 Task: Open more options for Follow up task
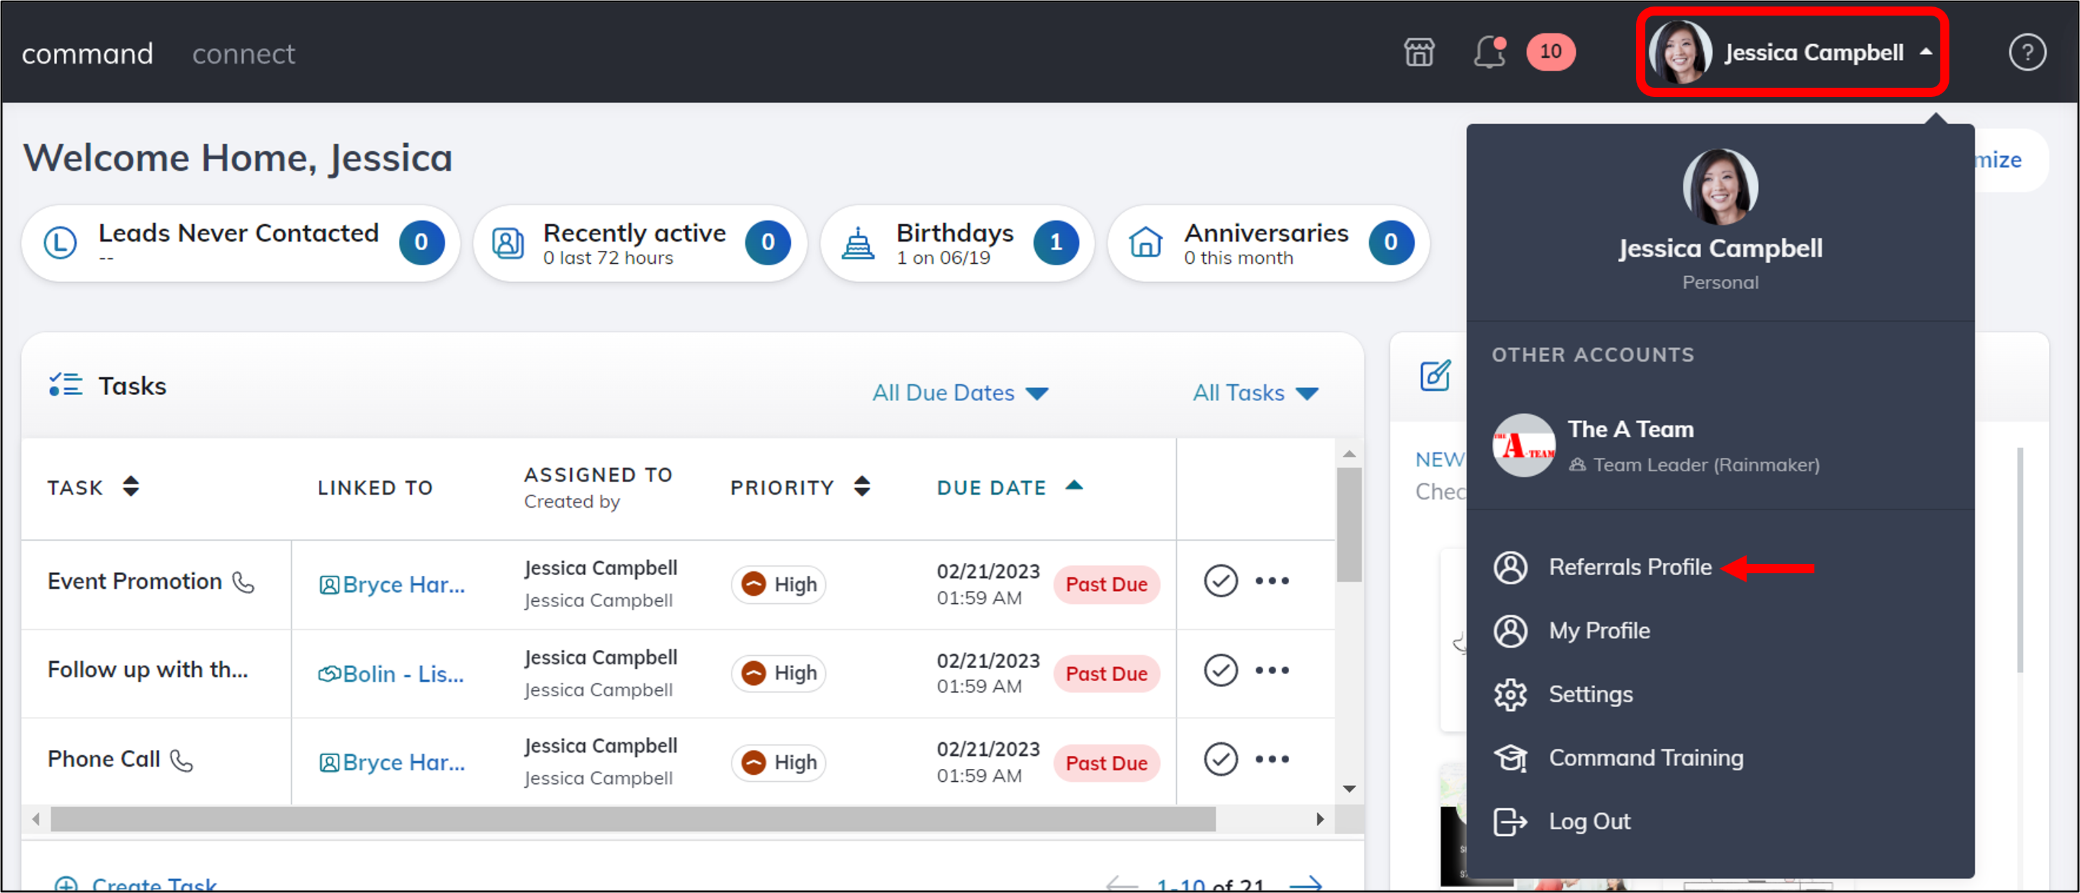(x=1272, y=670)
